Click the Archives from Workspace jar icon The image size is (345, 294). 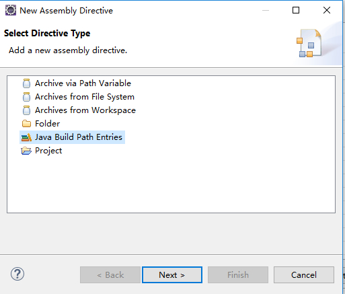pos(26,110)
